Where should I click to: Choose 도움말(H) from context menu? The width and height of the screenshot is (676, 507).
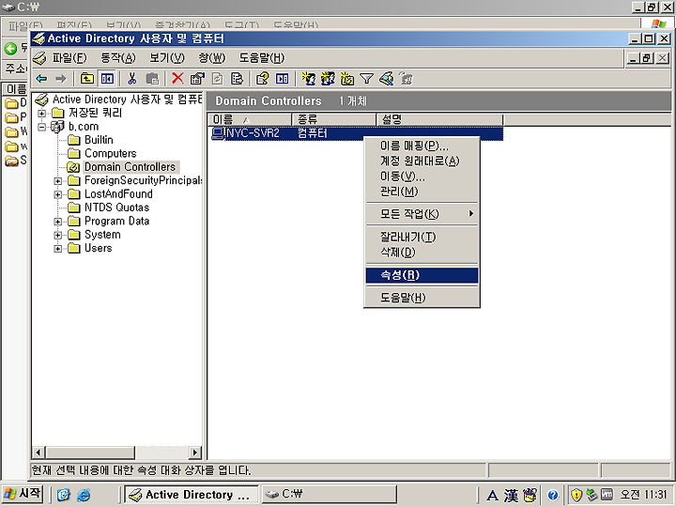coord(422,298)
